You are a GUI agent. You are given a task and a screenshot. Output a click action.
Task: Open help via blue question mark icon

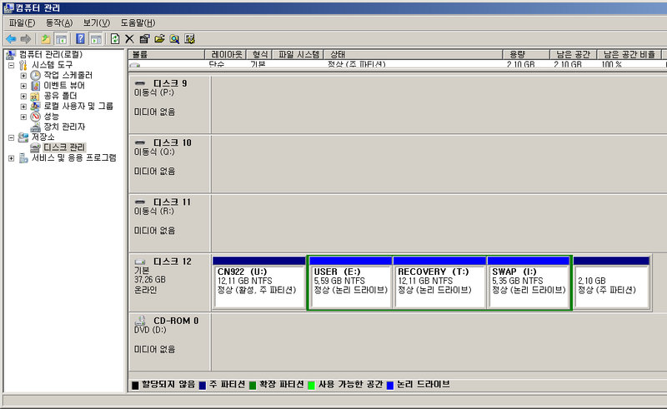tap(80, 38)
